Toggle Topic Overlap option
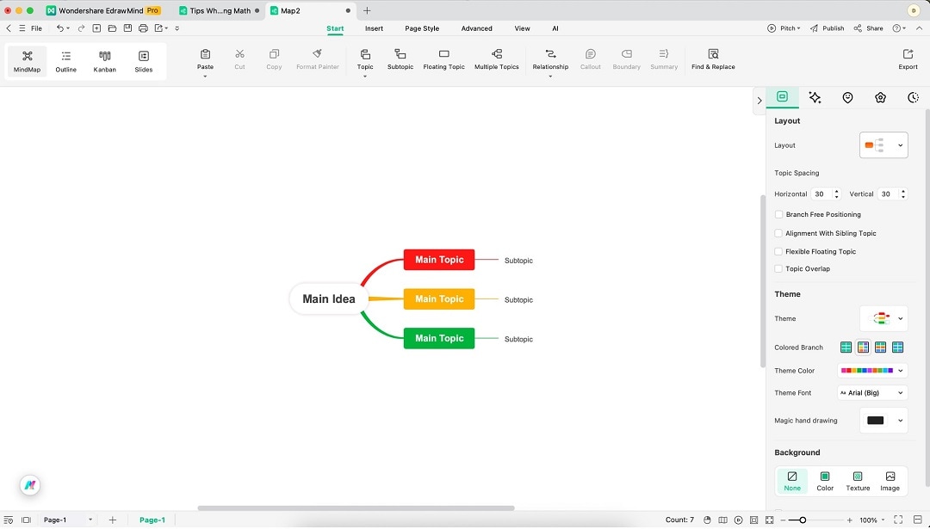Image resolution: width=930 pixels, height=529 pixels. 778,268
